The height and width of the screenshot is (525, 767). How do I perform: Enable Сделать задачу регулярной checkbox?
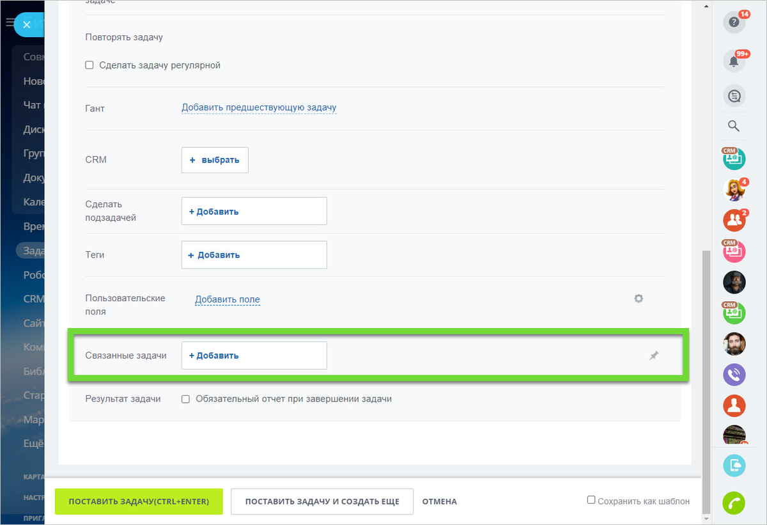[89, 65]
